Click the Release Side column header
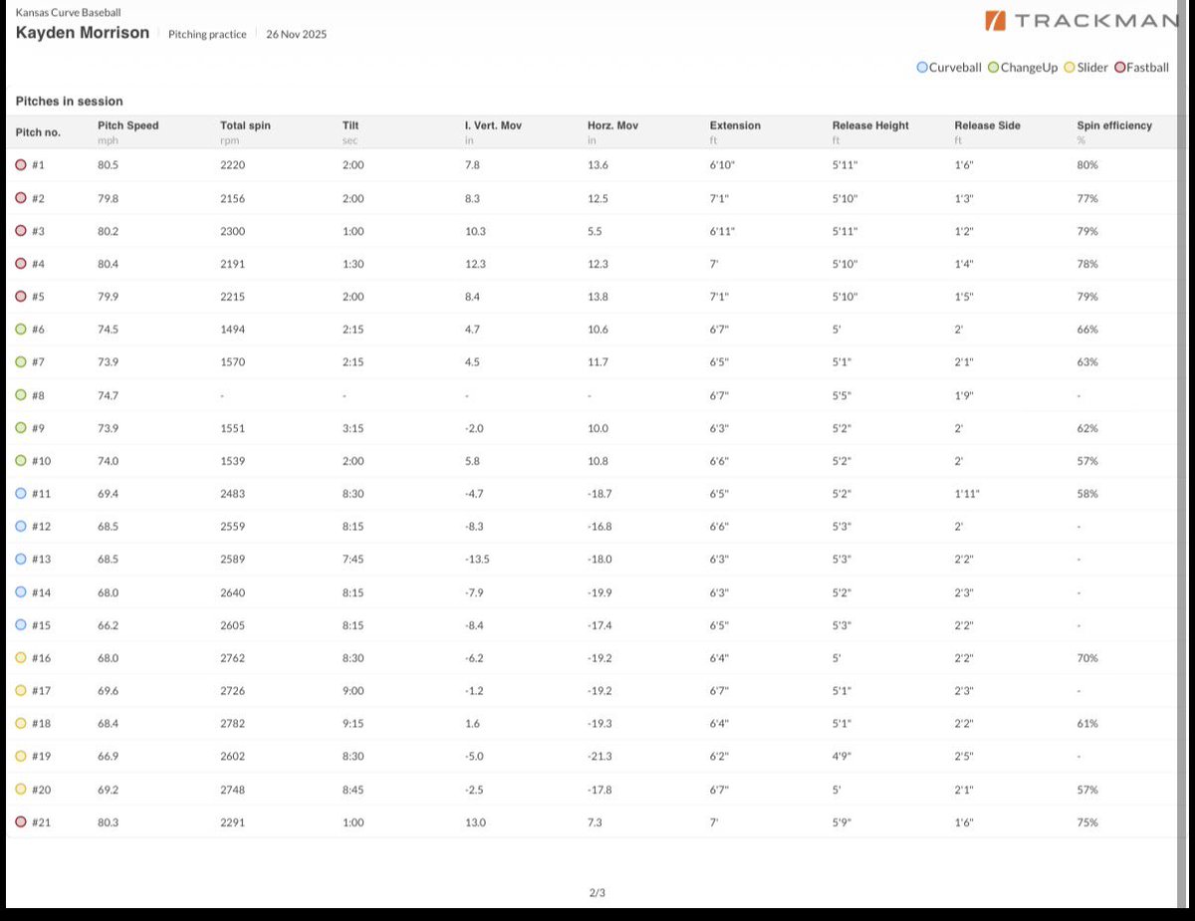Viewport: 1195px width, 921px height. coord(988,125)
